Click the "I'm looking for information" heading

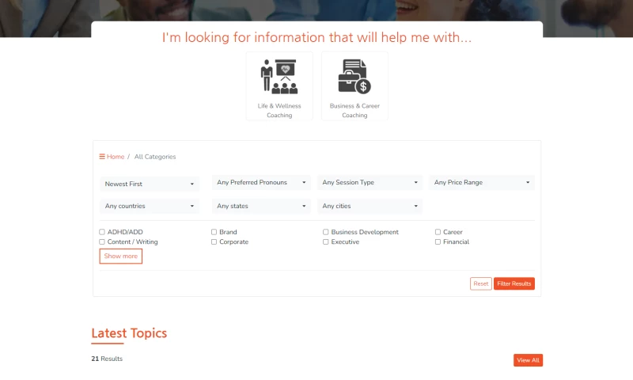tap(317, 37)
